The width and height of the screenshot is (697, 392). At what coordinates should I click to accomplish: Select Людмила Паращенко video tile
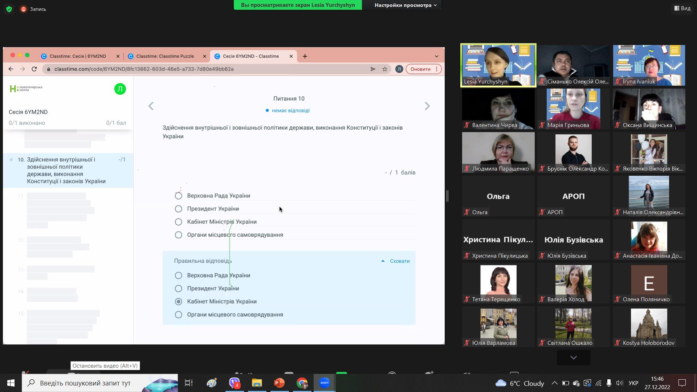pos(498,152)
